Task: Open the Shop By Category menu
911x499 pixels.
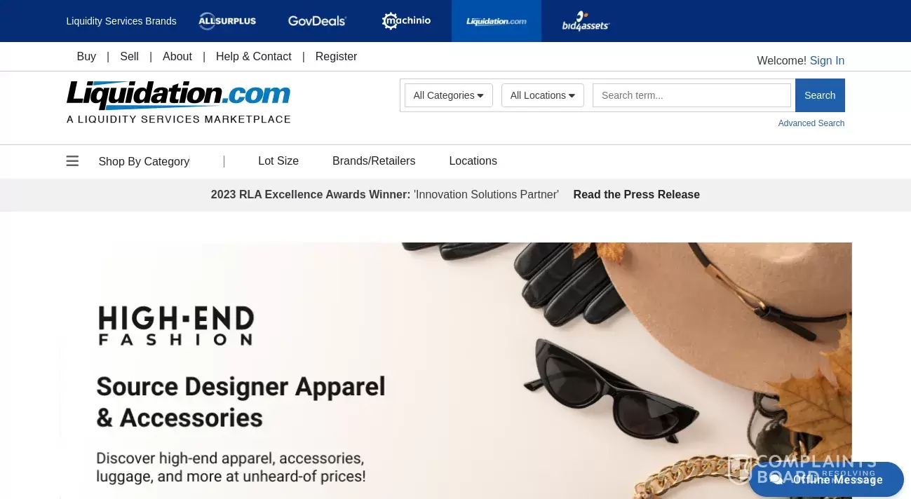Action: tap(144, 161)
